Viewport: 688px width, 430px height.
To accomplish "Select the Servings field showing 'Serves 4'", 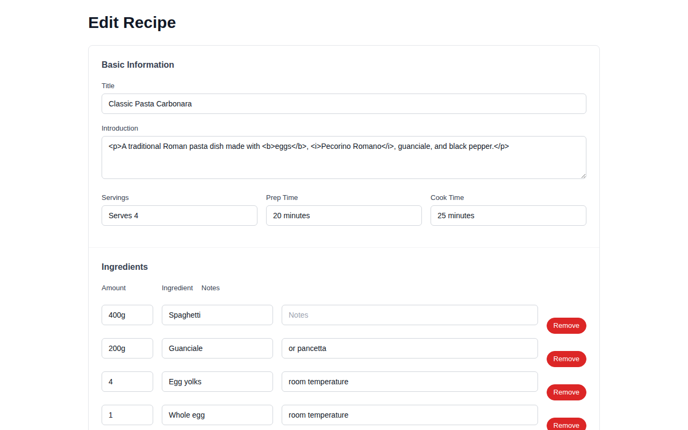I will (x=180, y=215).
